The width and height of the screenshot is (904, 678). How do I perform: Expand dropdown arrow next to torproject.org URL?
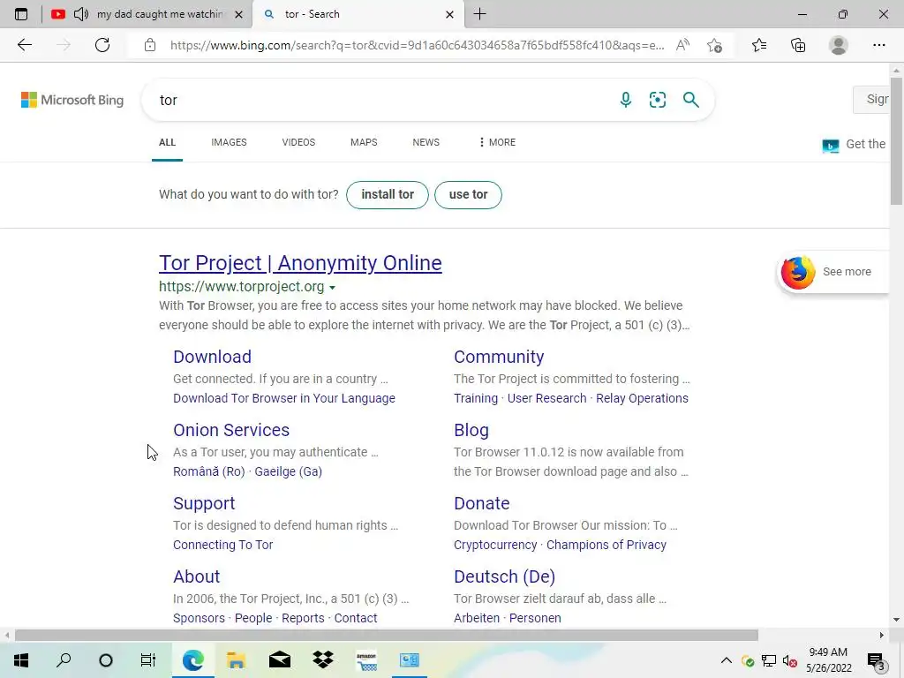[x=332, y=287]
